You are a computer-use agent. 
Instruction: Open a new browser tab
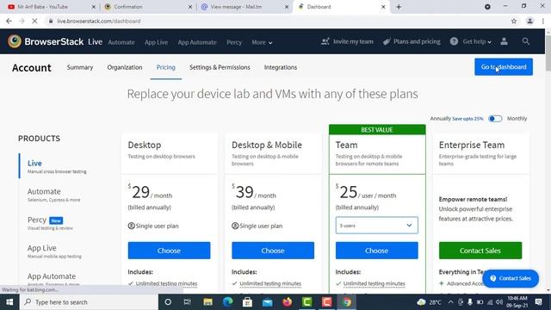[x=399, y=7]
